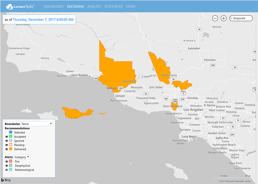Go to the Dashboard tab
Image resolution: width=258 pixels, height=184 pixels.
pos(53,6)
